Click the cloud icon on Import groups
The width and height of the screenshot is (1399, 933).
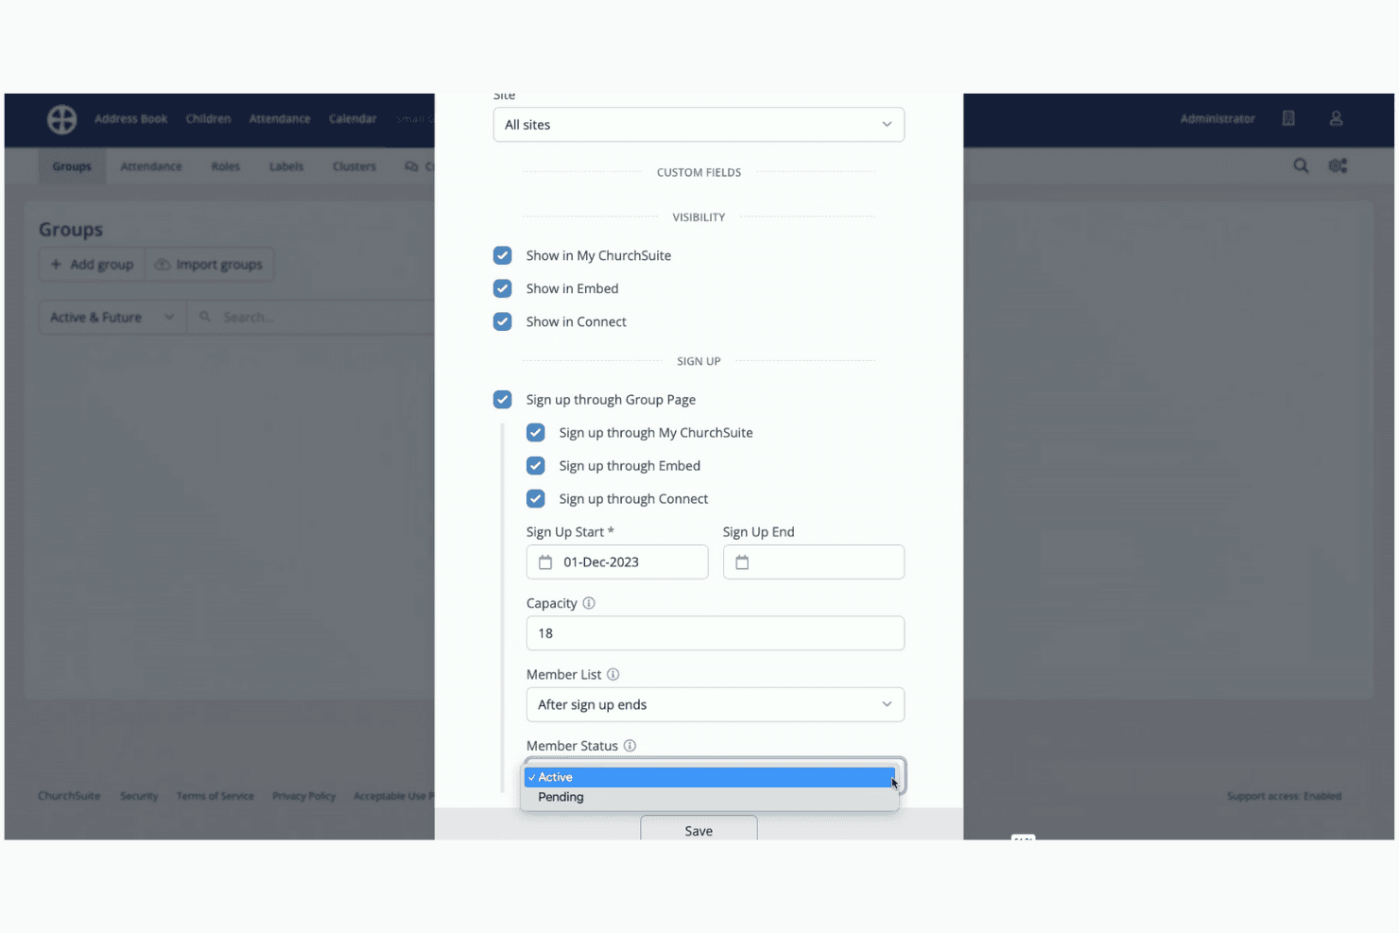163,265
